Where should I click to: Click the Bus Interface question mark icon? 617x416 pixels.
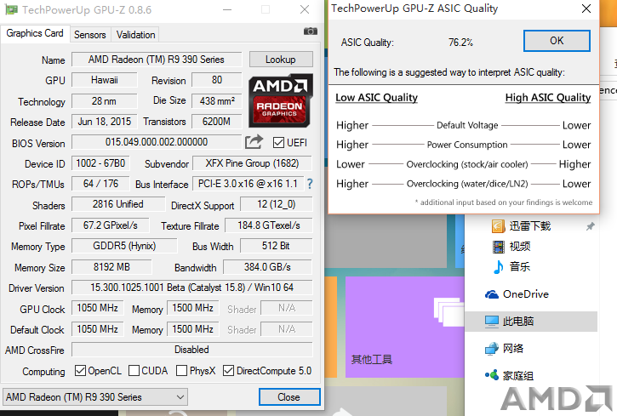tap(310, 184)
